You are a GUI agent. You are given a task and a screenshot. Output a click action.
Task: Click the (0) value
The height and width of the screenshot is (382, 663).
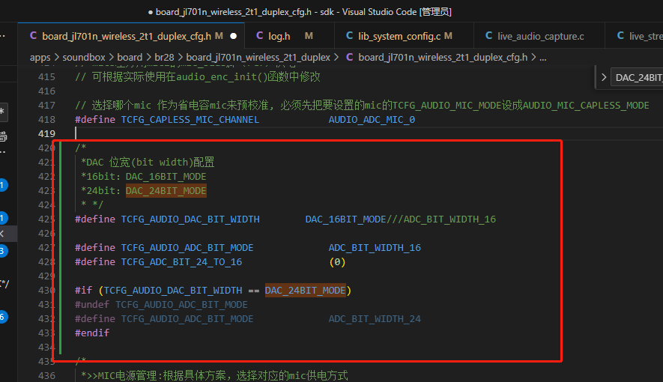tap(337, 262)
